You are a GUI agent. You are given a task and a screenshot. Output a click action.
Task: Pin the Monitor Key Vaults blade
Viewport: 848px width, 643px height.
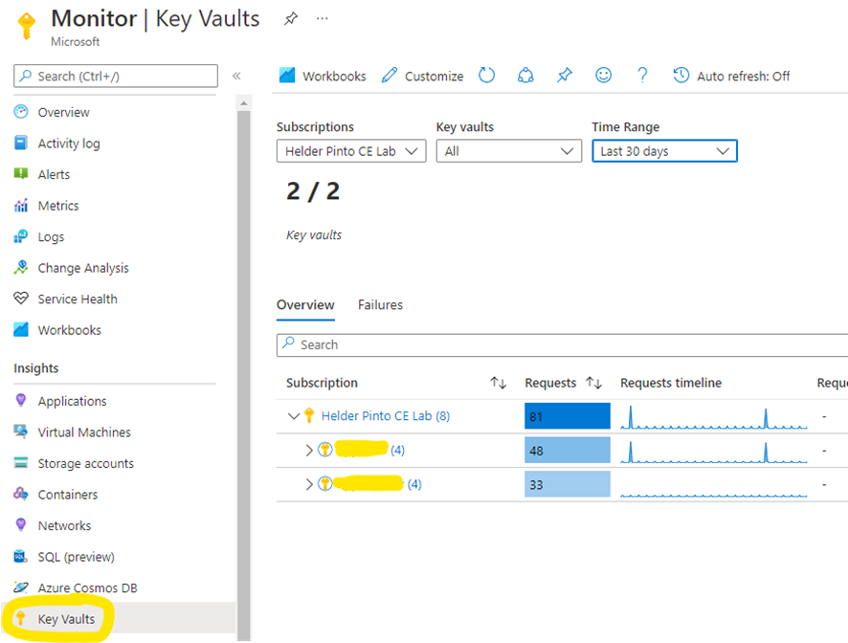(291, 19)
